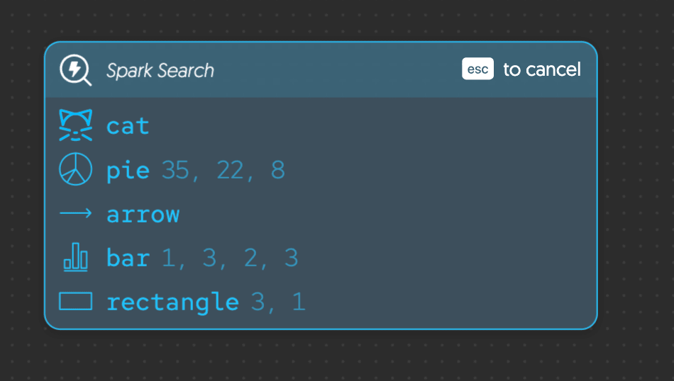Choose the "bar" suggestion label

tap(128, 258)
